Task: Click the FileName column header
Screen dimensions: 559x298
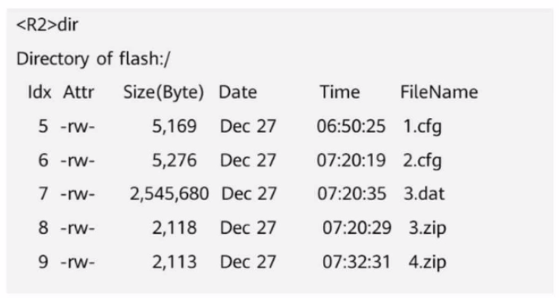Action: (439, 92)
